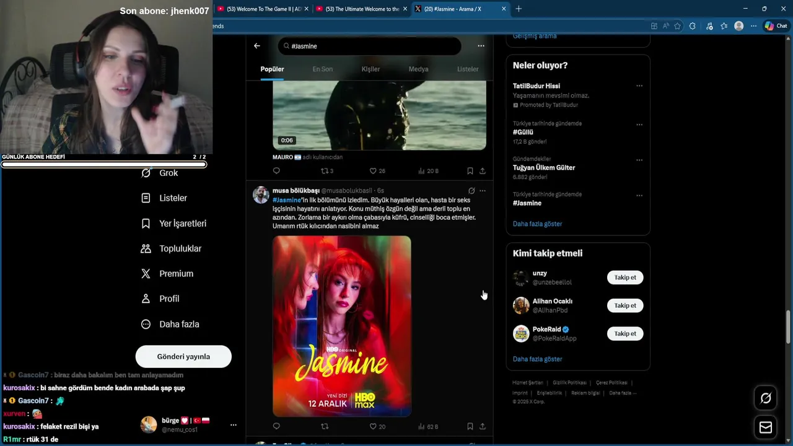Share the MAURO video post
This screenshot has height=446, width=793.
[483, 171]
